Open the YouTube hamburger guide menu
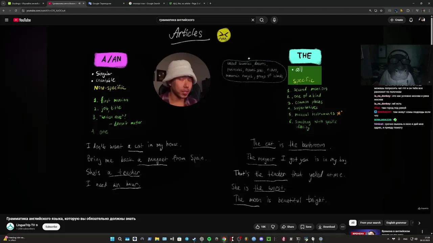 pos(6,20)
